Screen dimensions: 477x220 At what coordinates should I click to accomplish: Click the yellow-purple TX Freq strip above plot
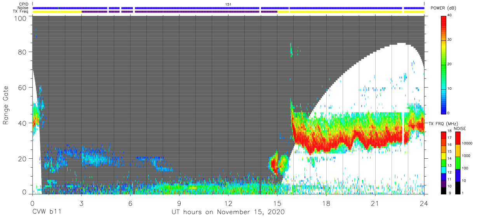(228, 12)
